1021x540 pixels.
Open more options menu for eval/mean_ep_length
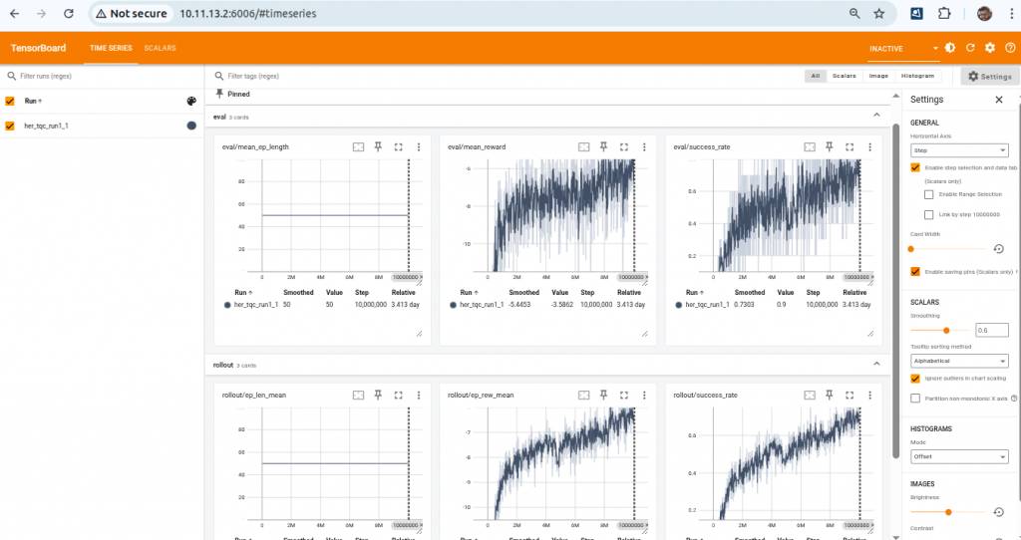pos(419,147)
